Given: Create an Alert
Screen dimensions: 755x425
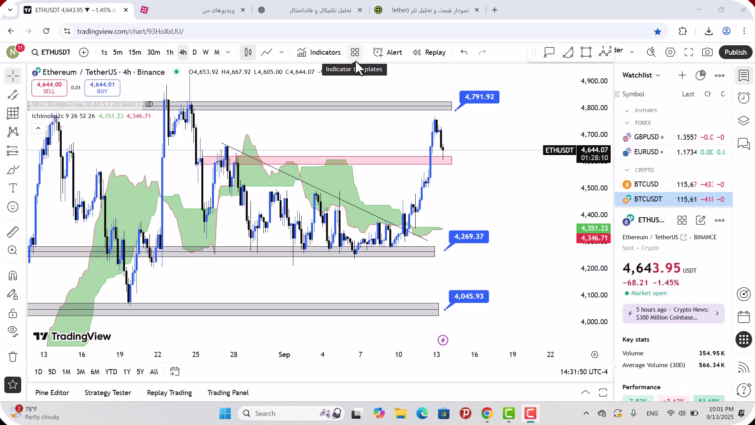Looking at the screenshot, I should pos(388,52).
